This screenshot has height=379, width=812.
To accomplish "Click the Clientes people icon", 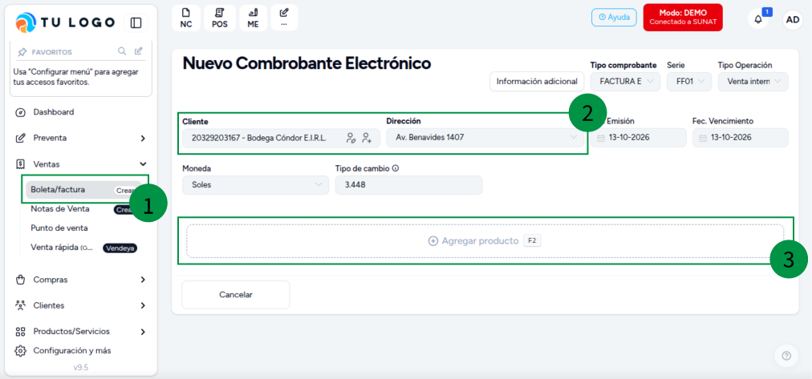I will click(x=21, y=305).
